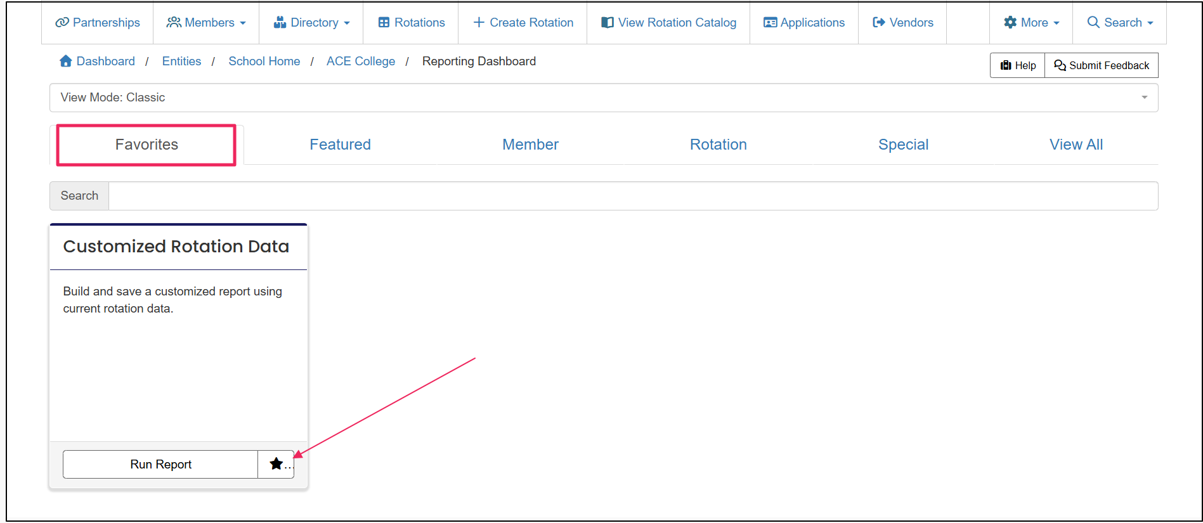Select the Favorites tab

[146, 145]
